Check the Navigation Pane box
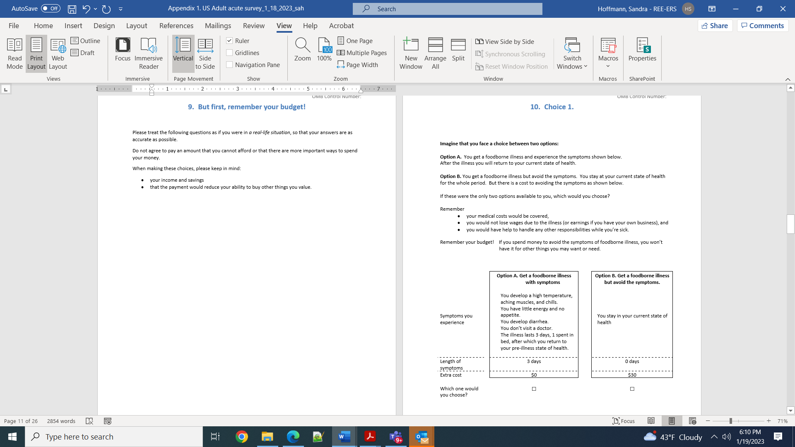The width and height of the screenshot is (795, 447). coord(229,65)
